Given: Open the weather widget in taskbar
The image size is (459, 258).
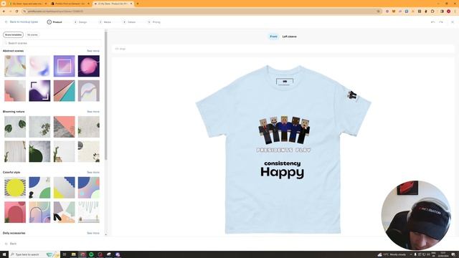Looking at the screenshot, I should click(x=392, y=254).
